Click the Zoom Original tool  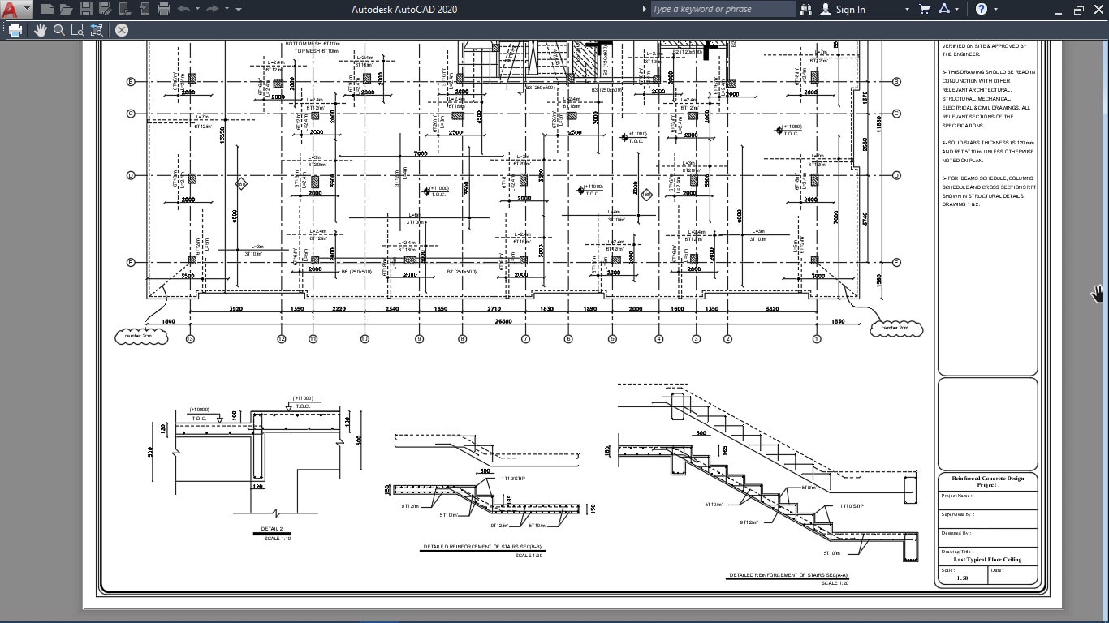coord(97,30)
